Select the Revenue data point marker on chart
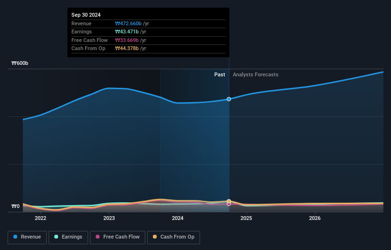This screenshot has width=391, height=250. click(x=229, y=99)
